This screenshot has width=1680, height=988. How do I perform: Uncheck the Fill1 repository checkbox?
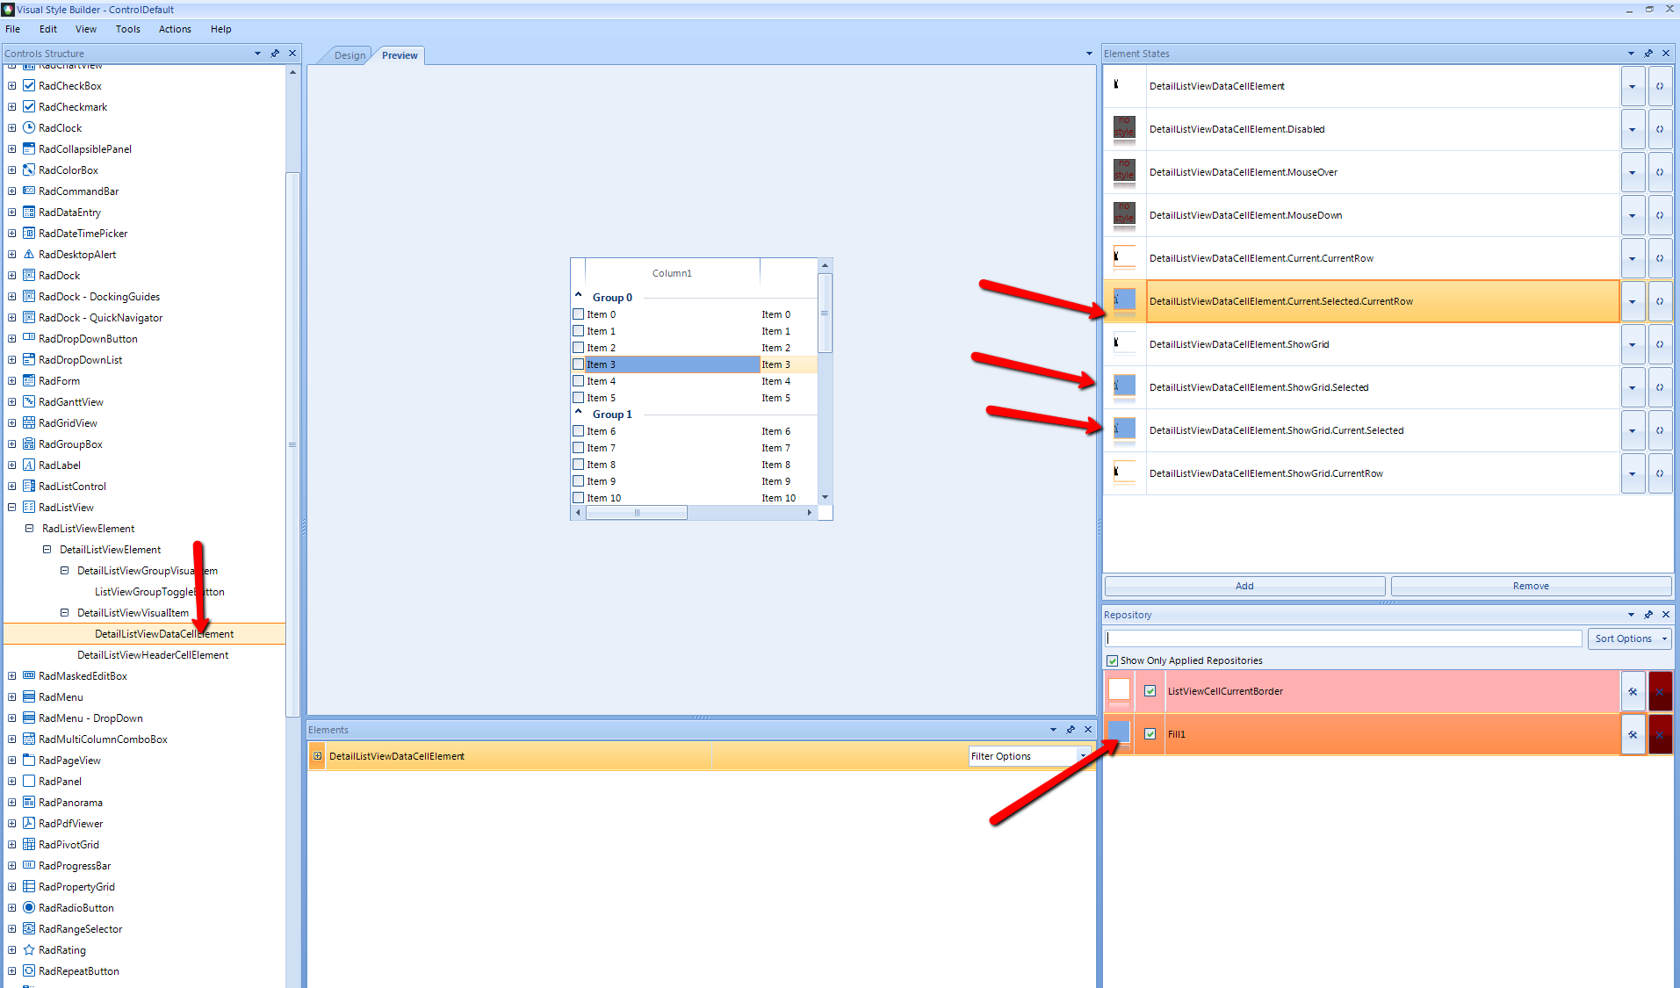coord(1150,734)
